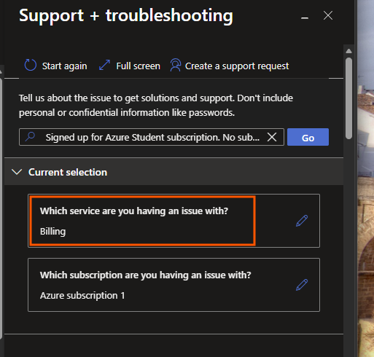Screen dimensions: 374x357
Task: Click the support agent headset icon
Action: point(176,65)
